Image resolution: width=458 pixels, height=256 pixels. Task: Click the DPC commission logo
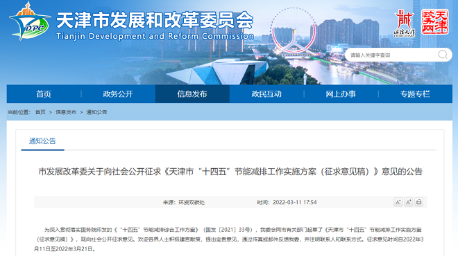coord(30,22)
